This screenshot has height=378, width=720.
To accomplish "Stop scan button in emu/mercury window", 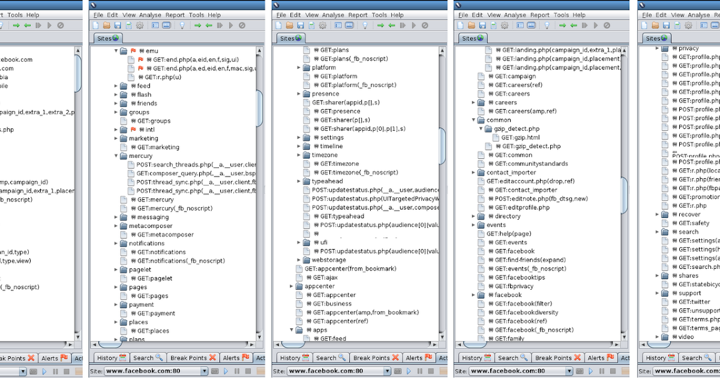I will pos(248,371).
